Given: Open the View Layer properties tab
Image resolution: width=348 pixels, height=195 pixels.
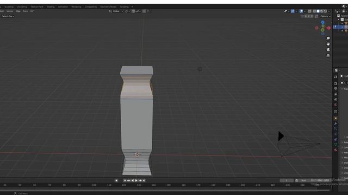Looking at the screenshot, I should pyautogui.click(x=335, y=94).
